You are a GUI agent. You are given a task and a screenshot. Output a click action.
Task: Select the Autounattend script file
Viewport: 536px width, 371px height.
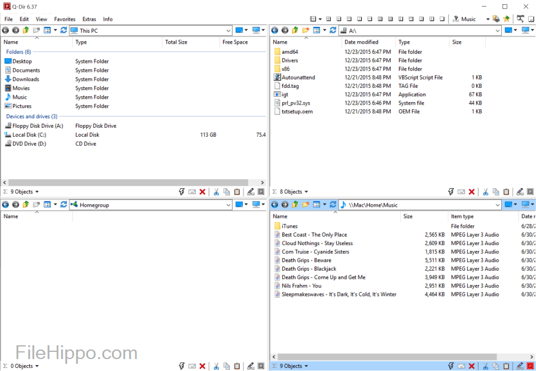[x=295, y=78]
